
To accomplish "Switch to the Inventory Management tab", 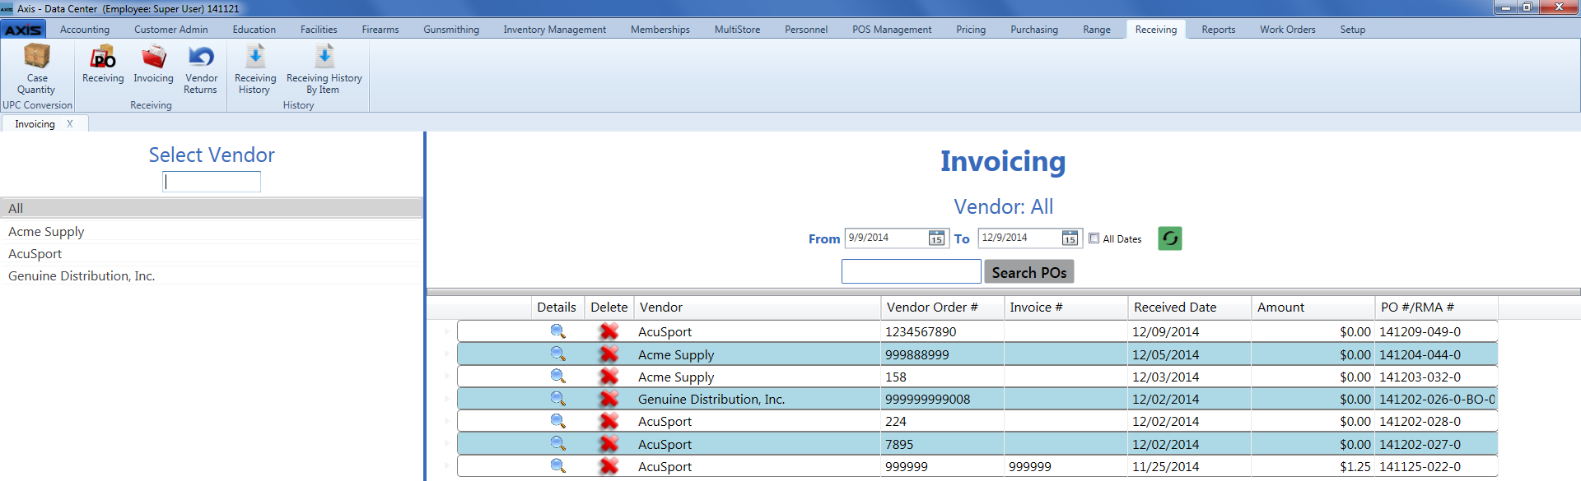I will (554, 30).
